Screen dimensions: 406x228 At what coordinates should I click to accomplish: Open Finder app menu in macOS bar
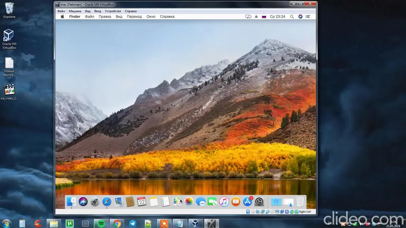(x=75, y=17)
